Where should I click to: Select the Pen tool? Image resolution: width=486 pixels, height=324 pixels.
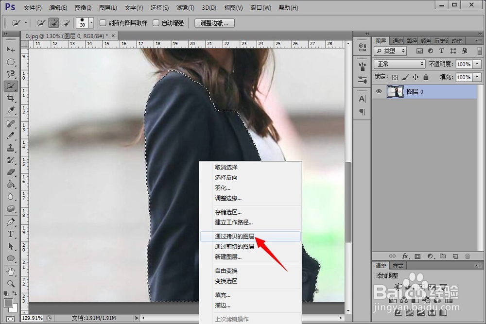(x=11, y=222)
